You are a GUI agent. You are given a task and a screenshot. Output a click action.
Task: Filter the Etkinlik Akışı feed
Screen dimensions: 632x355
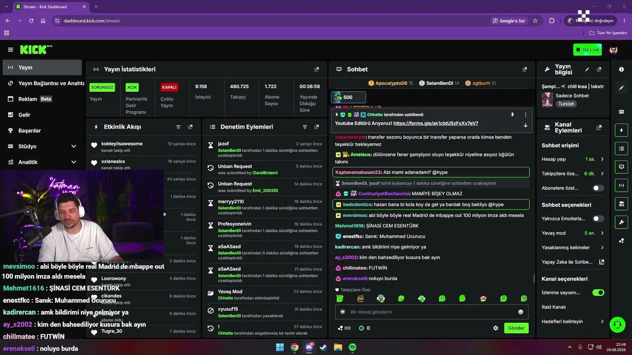tap(178, 127)
